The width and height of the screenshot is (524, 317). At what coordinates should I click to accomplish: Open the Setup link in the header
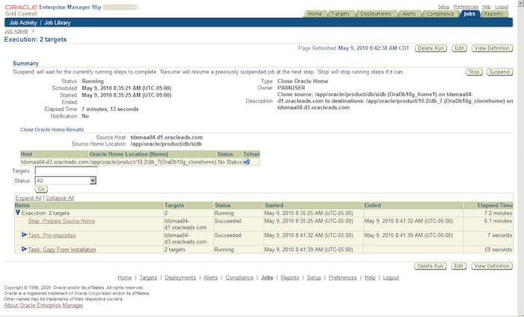point(443,7)
